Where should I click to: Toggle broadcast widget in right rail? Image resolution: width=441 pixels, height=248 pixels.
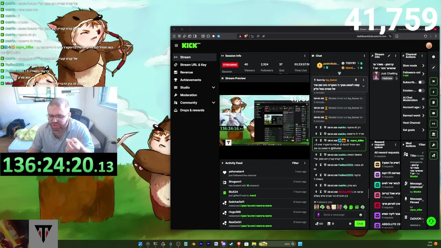point(433,123)
